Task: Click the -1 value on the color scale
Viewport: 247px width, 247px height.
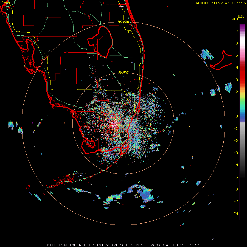Action: pos(236,128)
